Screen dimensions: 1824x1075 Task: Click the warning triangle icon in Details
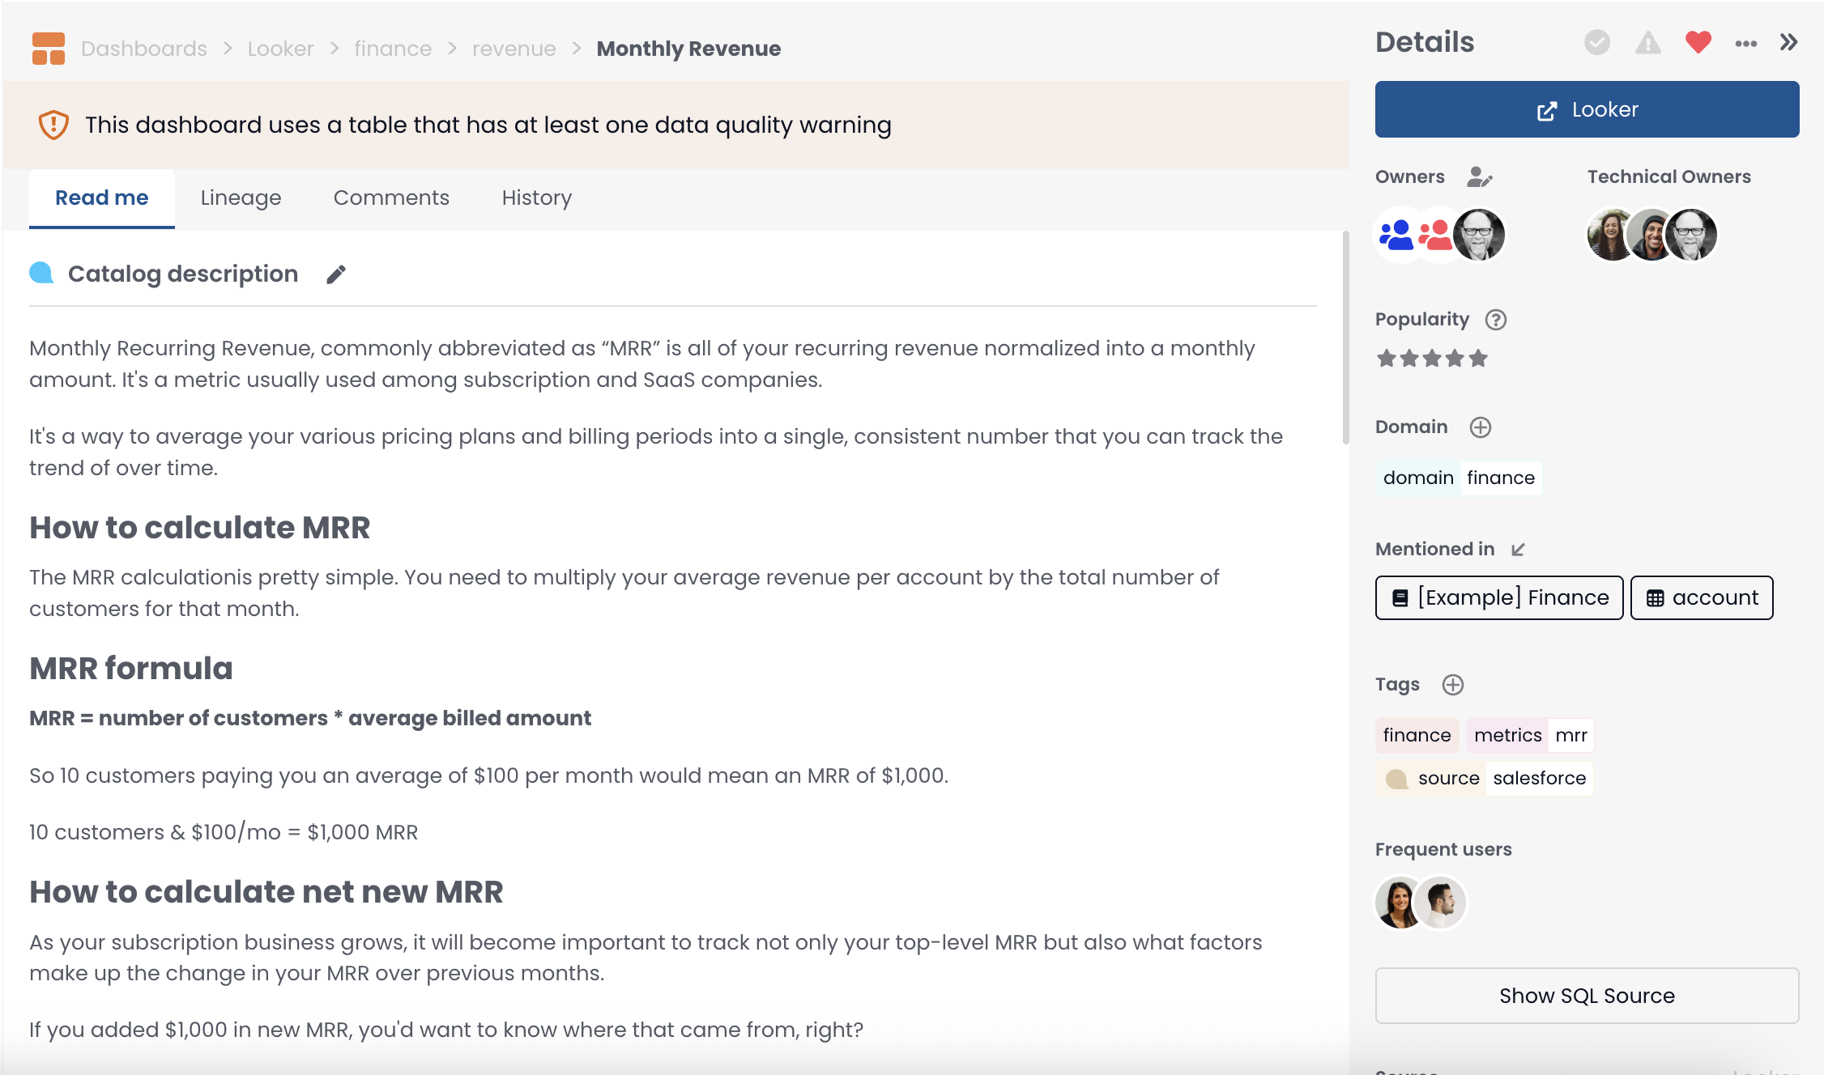point(1647,42)
